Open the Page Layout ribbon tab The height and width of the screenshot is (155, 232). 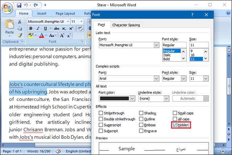coord(65,13)
